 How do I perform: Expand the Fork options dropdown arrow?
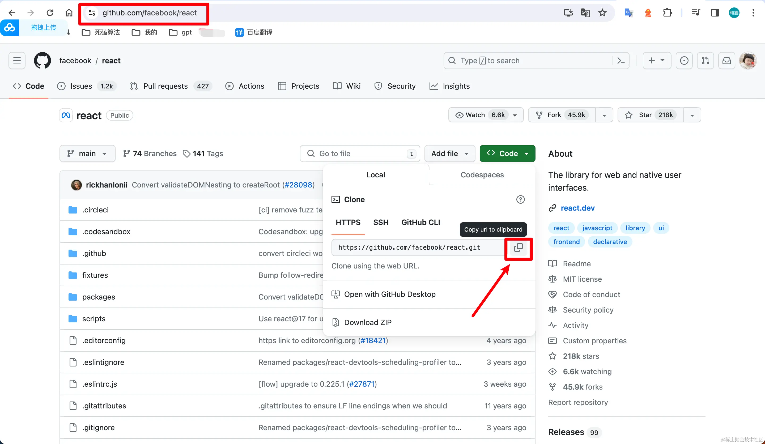click(x=604, y=115)
